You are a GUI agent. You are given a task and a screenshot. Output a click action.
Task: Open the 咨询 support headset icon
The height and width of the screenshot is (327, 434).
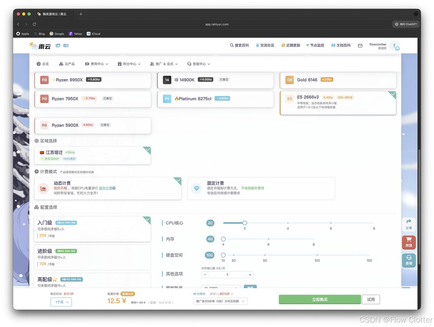tap(409, 260)
